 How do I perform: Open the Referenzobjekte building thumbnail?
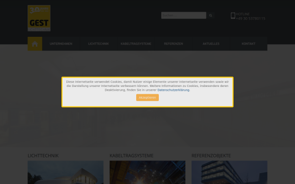[x=229, y=172]
